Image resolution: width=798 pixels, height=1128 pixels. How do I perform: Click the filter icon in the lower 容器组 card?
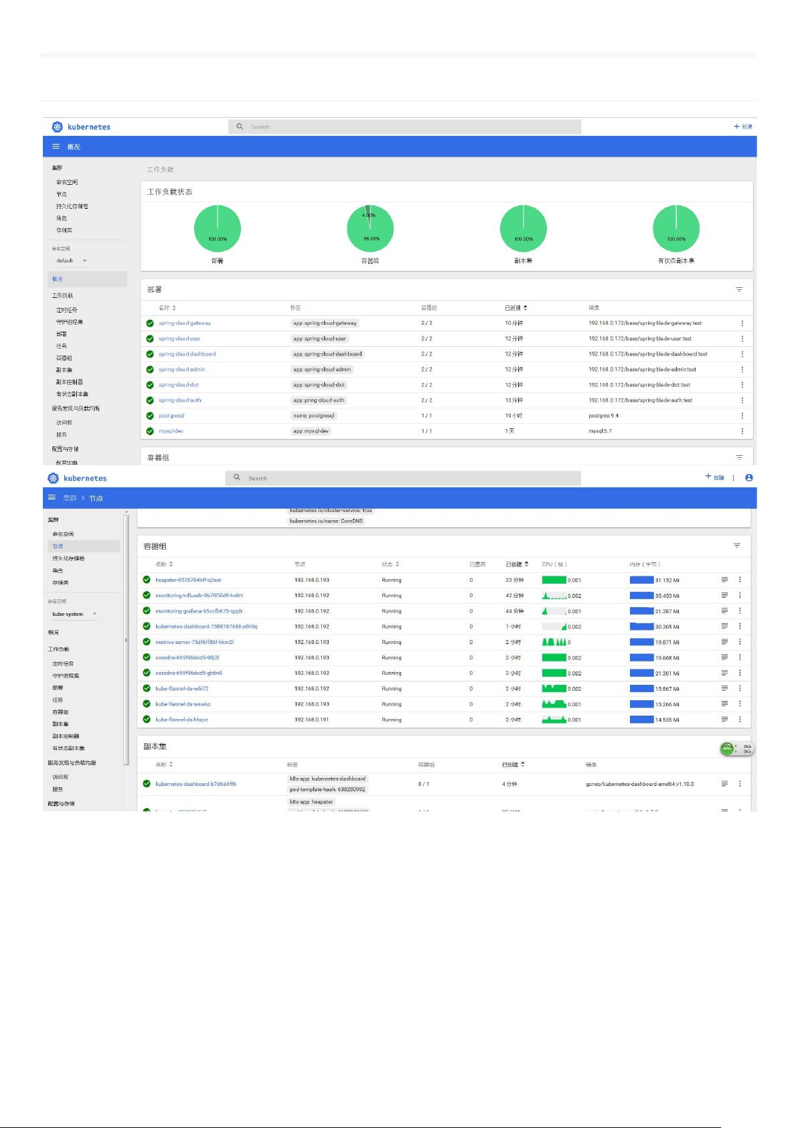tap(736, 546)
